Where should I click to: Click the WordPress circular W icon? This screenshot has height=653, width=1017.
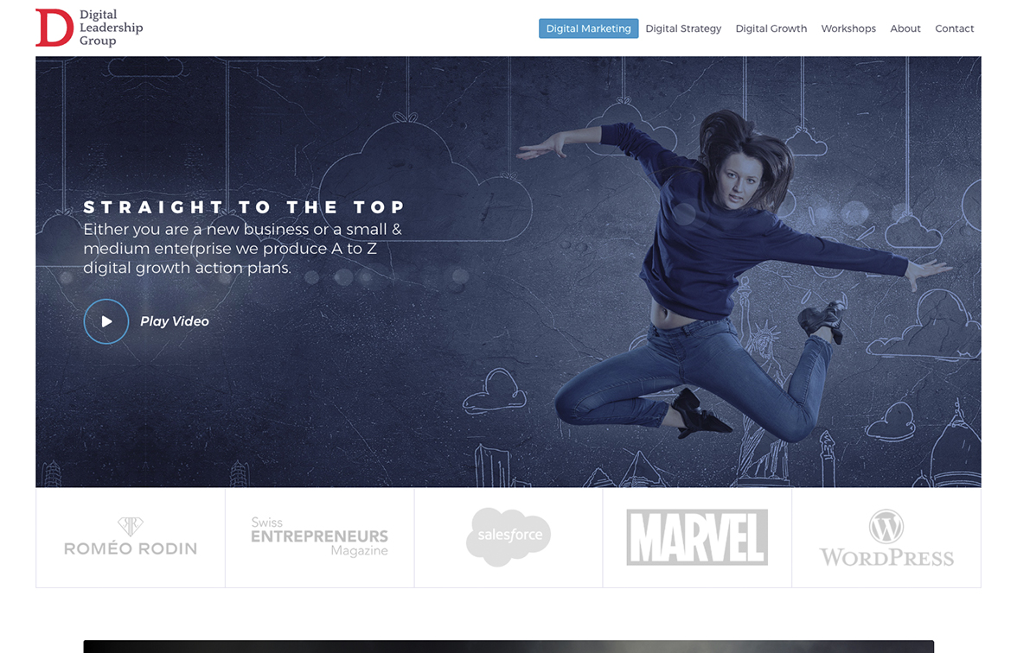pyautogui.click(x=886, y=526)
